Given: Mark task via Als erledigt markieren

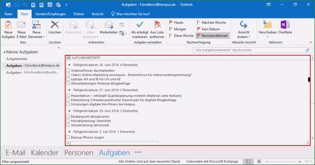Looking at the screenshot, I should pyautogui.click(x=140, y=25).
